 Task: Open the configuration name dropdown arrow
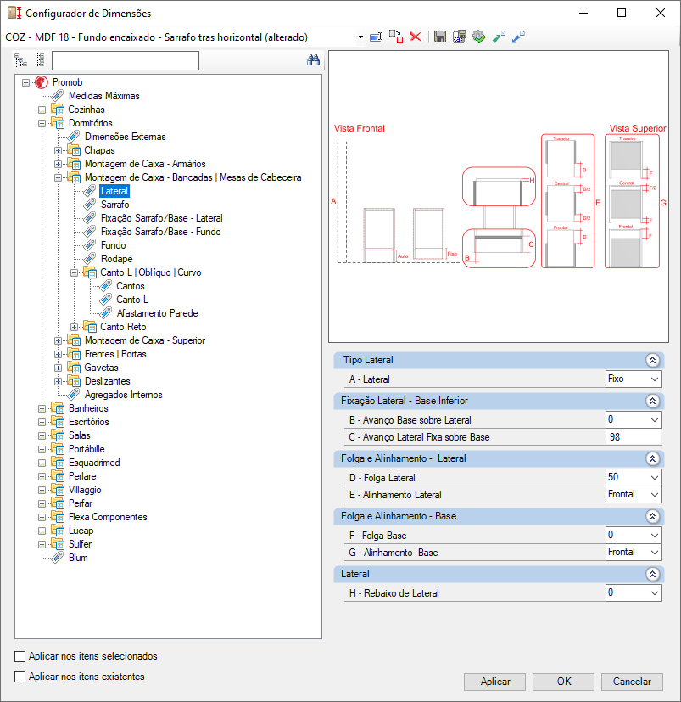point(360,37)
